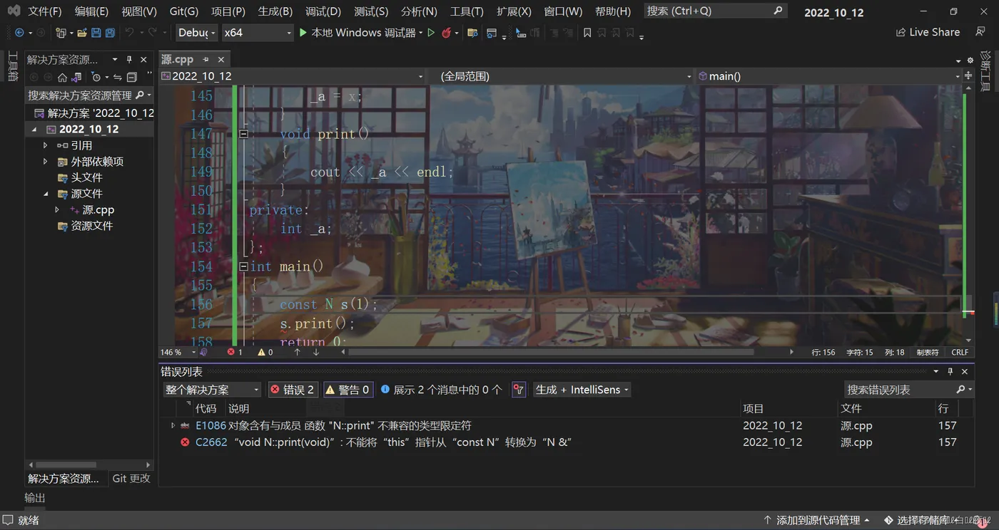Start without debugging using hollow green arrow

pos(431,33)
